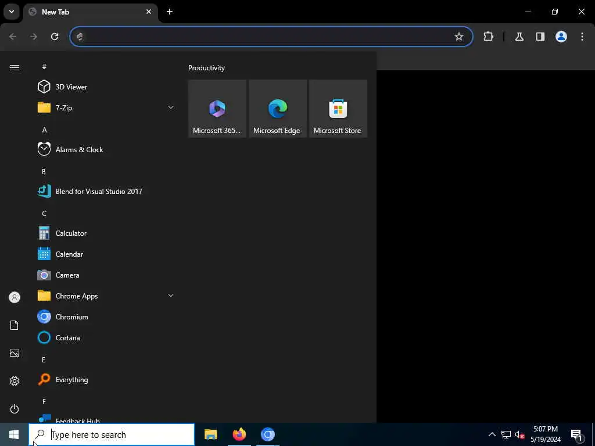Show hidden system tray icons
The height and width of the screenshot is (446, 595).
pyautogui.click(x=492, y=434)
